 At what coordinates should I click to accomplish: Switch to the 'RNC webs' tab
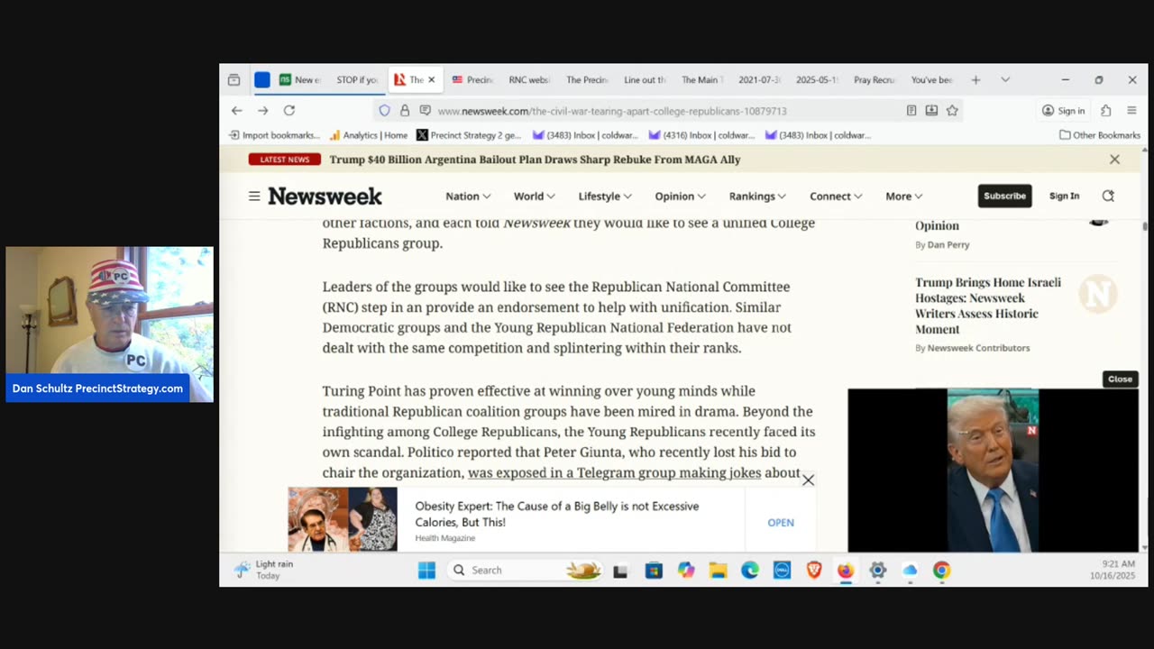pyautogui.click(x=529, y=80)
